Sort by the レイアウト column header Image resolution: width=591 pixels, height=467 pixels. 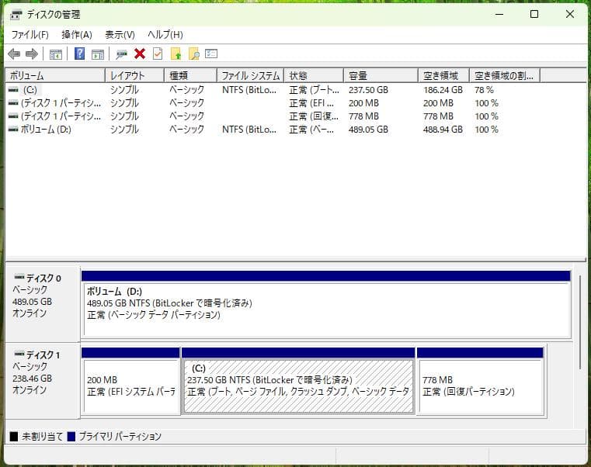134,76
